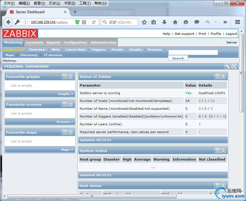Collapse the Status of Zabbix widget

point(223,76)
